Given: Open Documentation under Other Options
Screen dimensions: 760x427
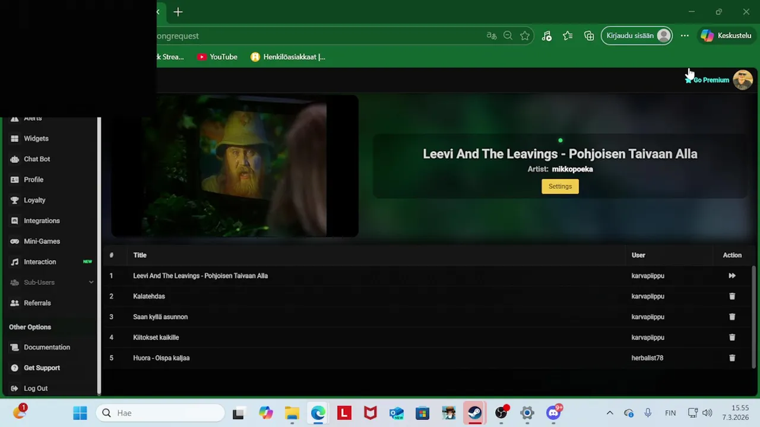Looking at the screenshot, I should [47, 347].
